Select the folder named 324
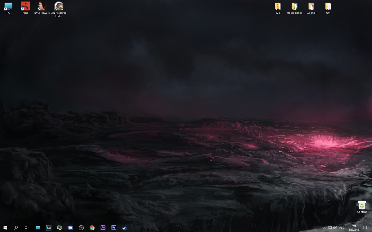Viewport: 372px width, 232px height. click(278, 8)
